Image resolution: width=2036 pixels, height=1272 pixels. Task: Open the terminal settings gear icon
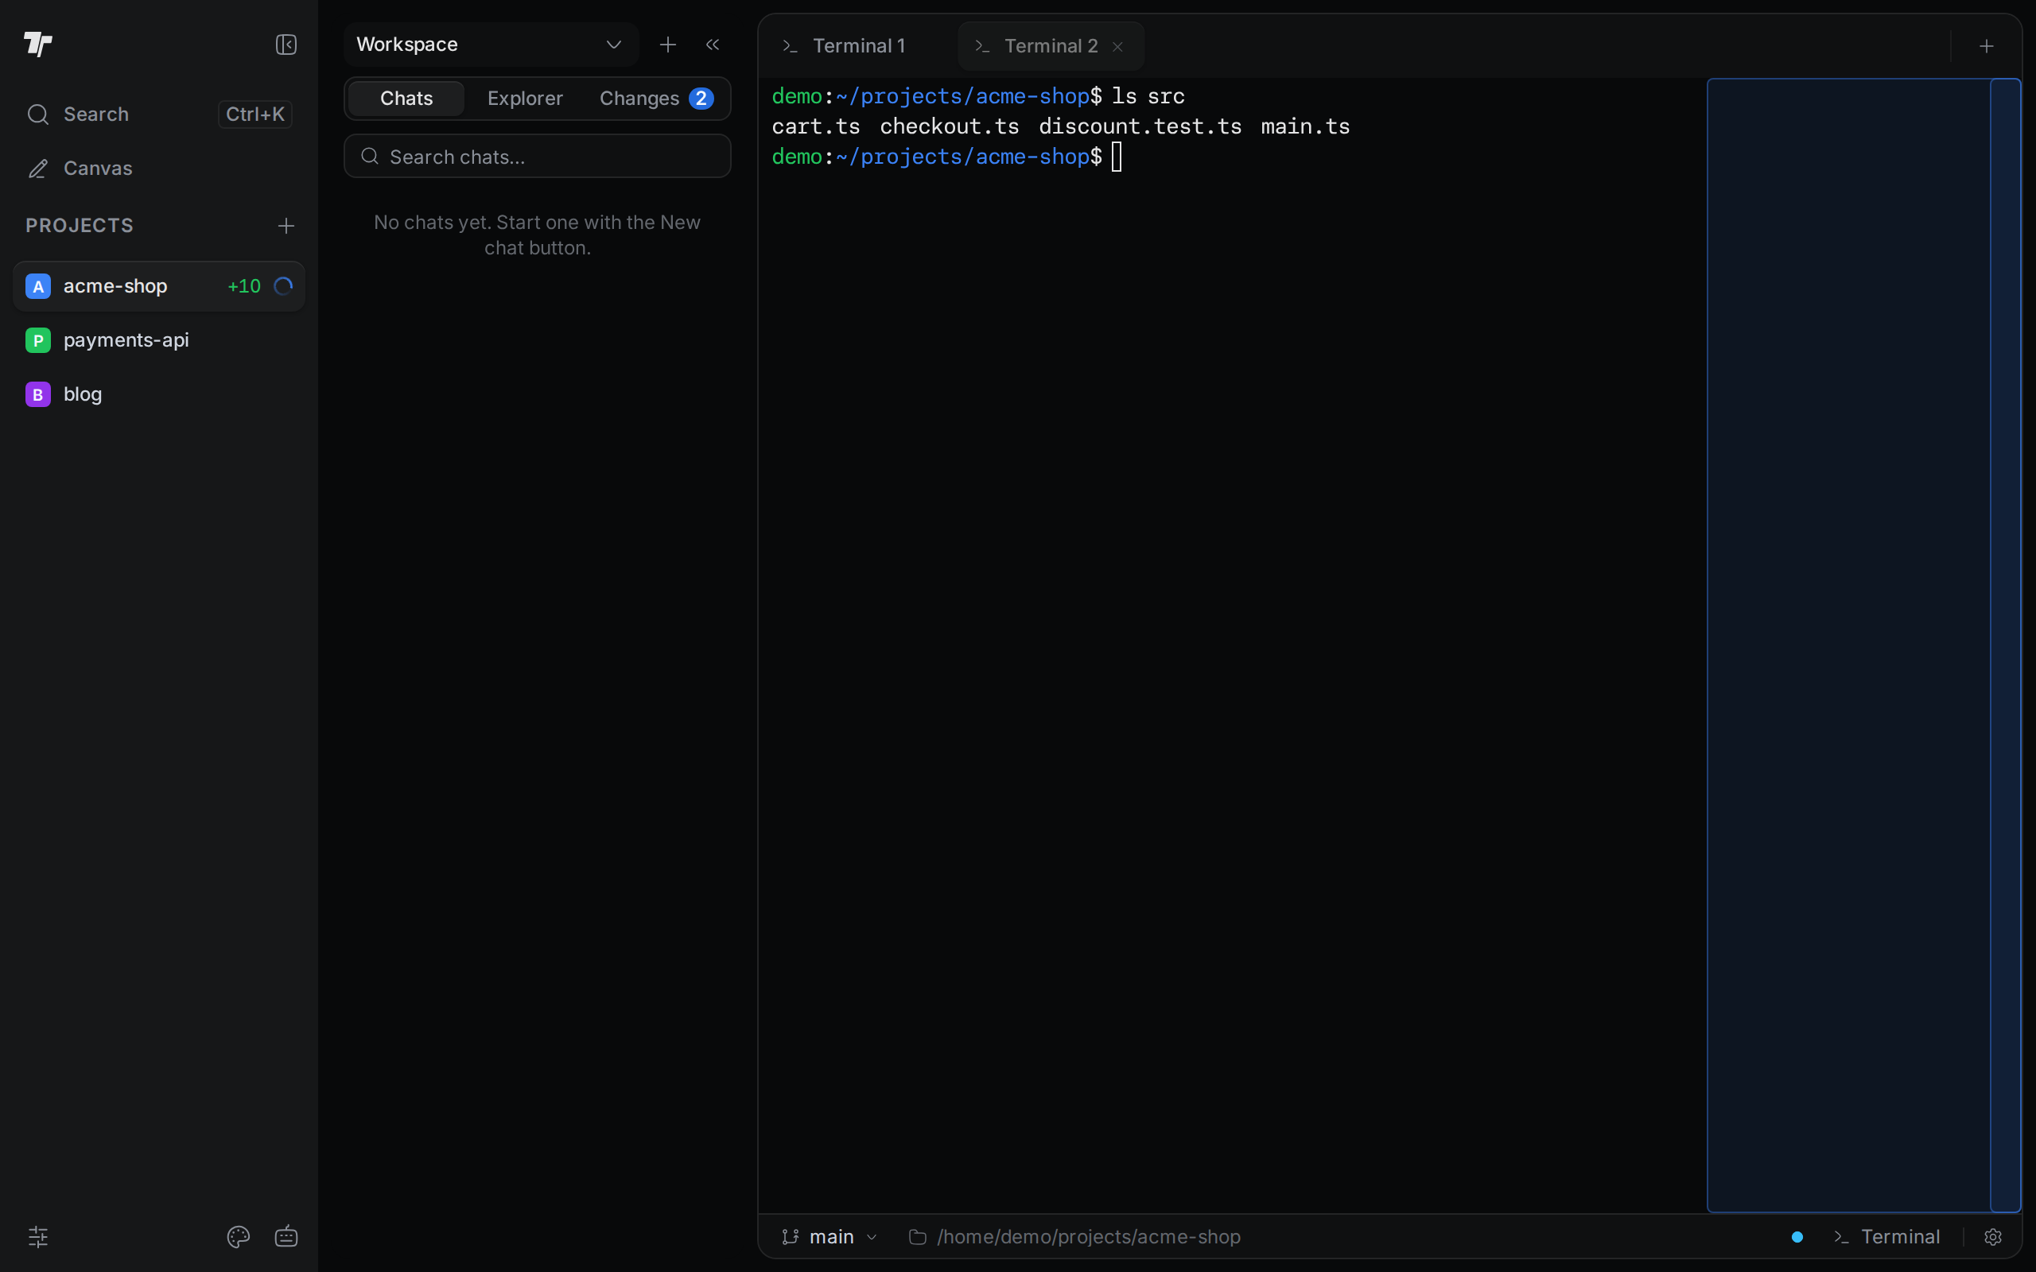(x=1993, y=1237)
